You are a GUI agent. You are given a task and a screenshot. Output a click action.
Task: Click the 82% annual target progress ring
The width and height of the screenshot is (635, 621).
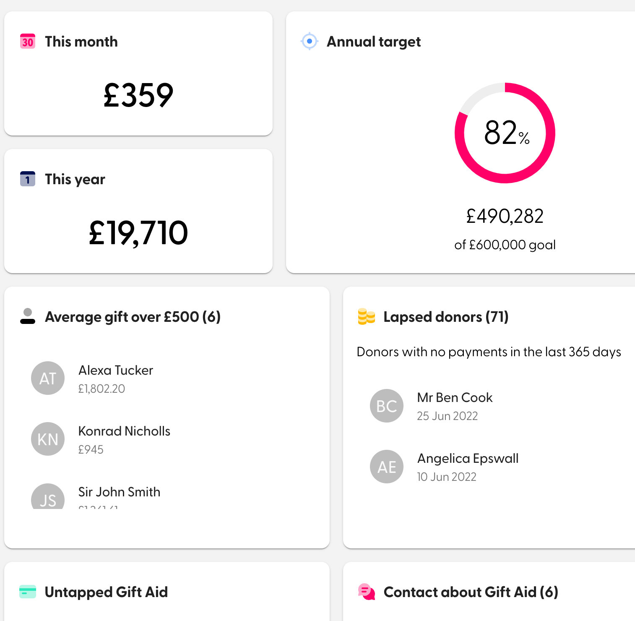[x=505, y=133]
